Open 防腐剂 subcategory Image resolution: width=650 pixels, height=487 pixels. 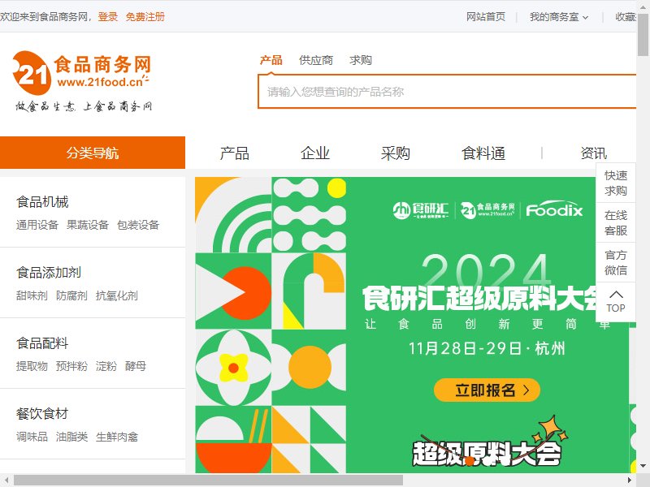click(x=71, y=295)
